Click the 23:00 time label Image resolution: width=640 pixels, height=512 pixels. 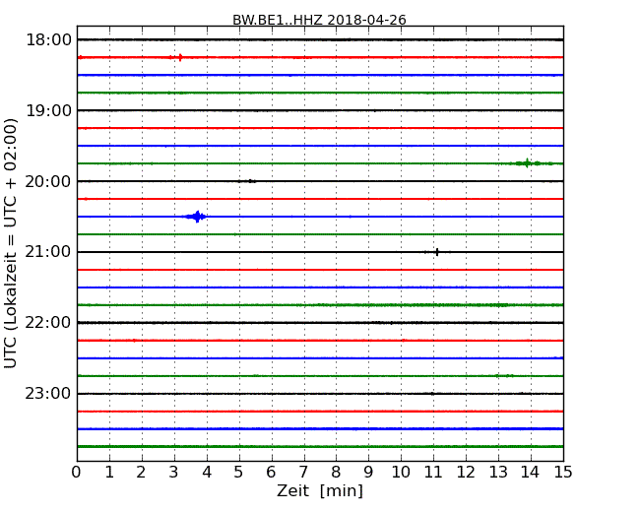48,393
